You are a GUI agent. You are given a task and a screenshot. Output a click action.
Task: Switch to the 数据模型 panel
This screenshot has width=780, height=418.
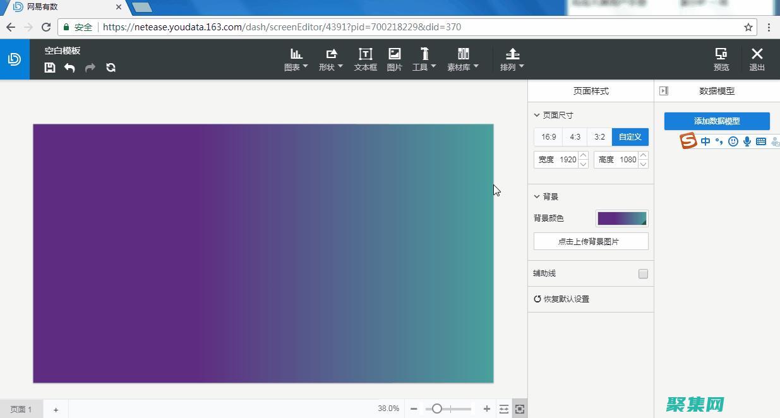(717, 90)
